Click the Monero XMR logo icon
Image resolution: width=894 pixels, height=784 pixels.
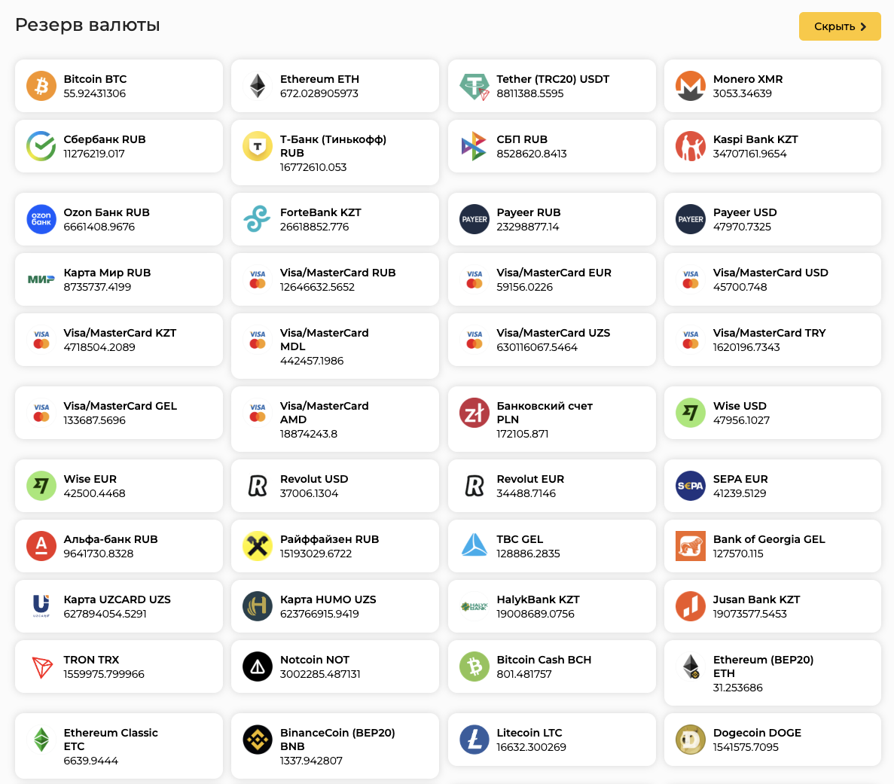click(691, 86)
